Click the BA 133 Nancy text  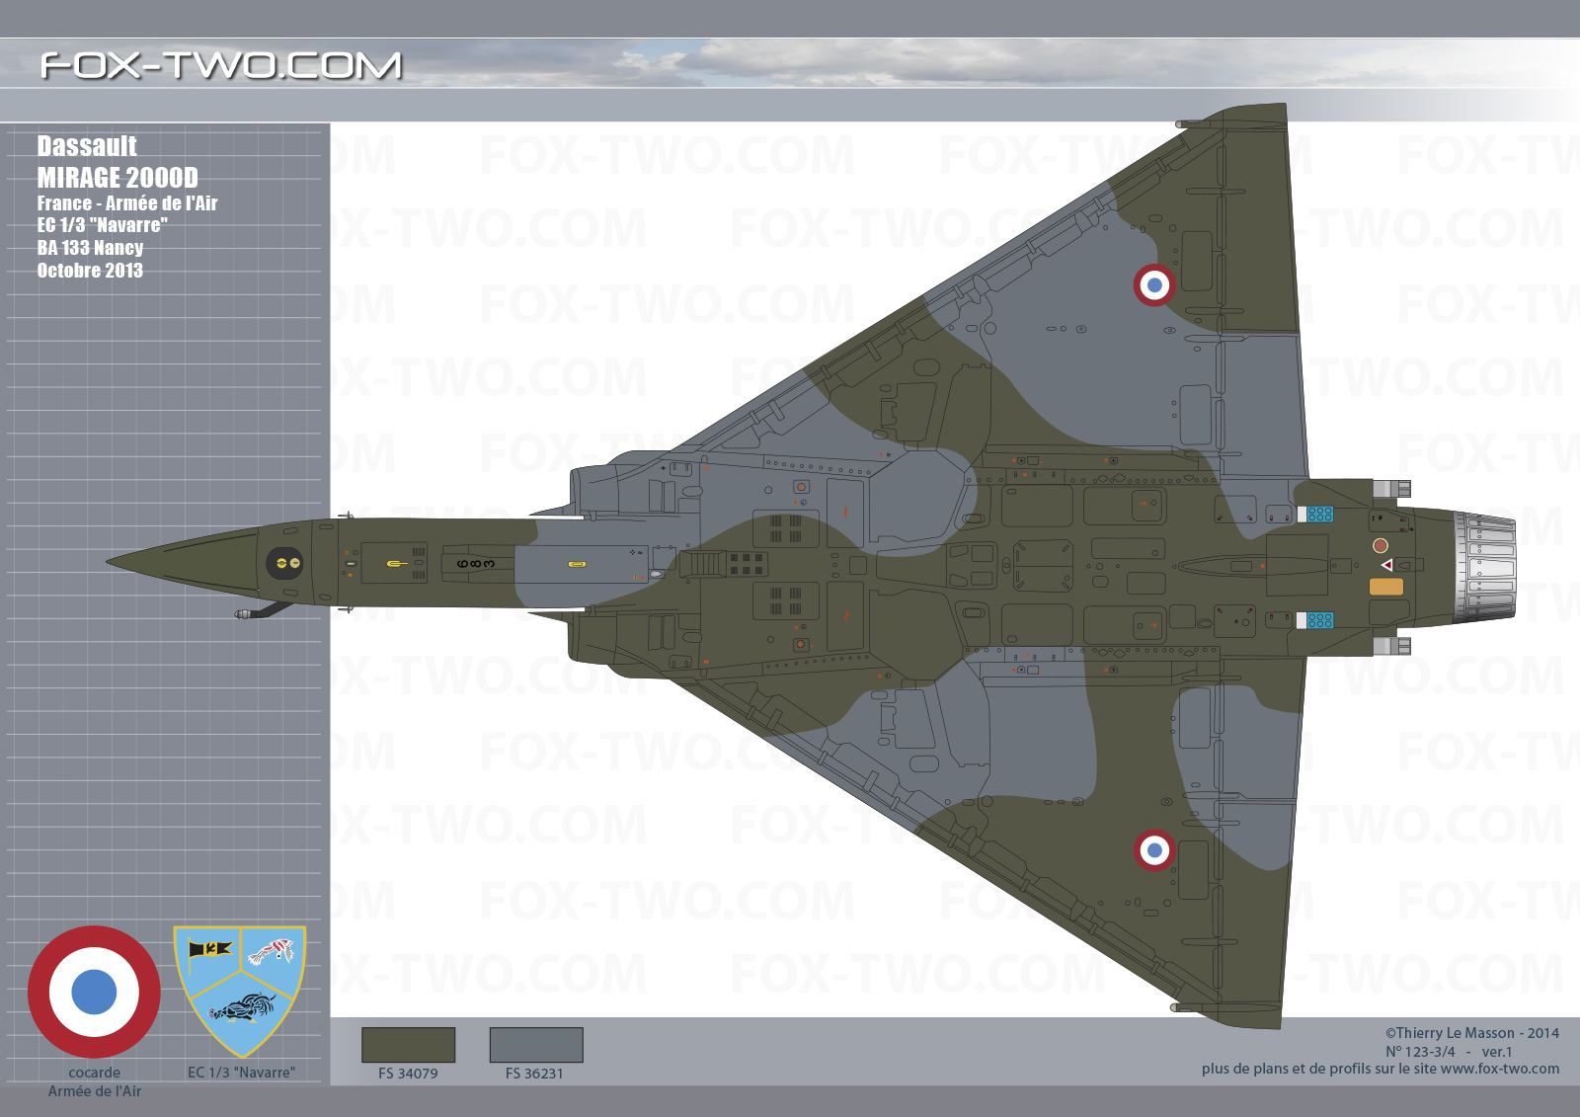[x=90, y=248]
